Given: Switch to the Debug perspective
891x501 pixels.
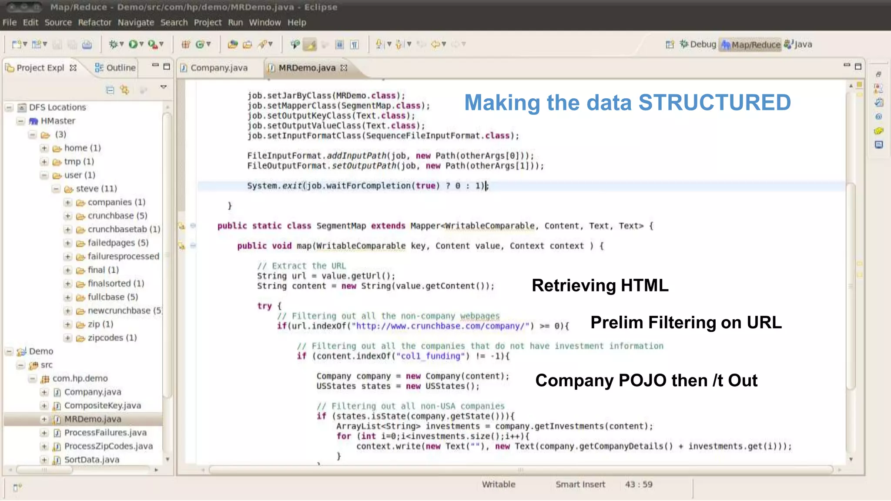Looking at the screenshot, I should [x=698, y=44].
